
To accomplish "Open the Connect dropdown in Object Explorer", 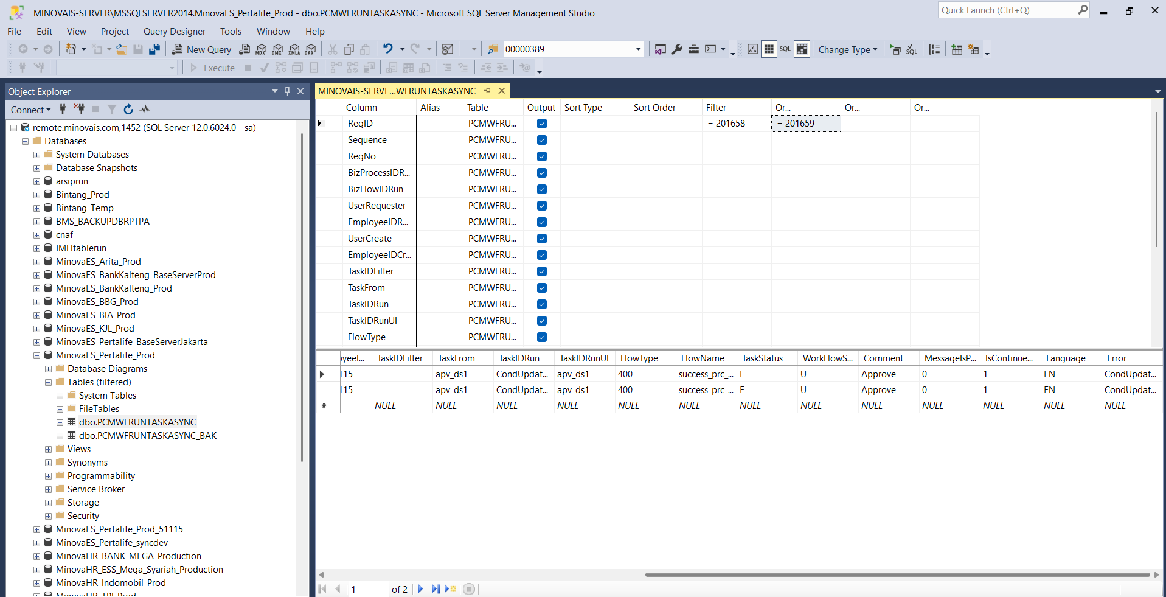I will point(30,110).
